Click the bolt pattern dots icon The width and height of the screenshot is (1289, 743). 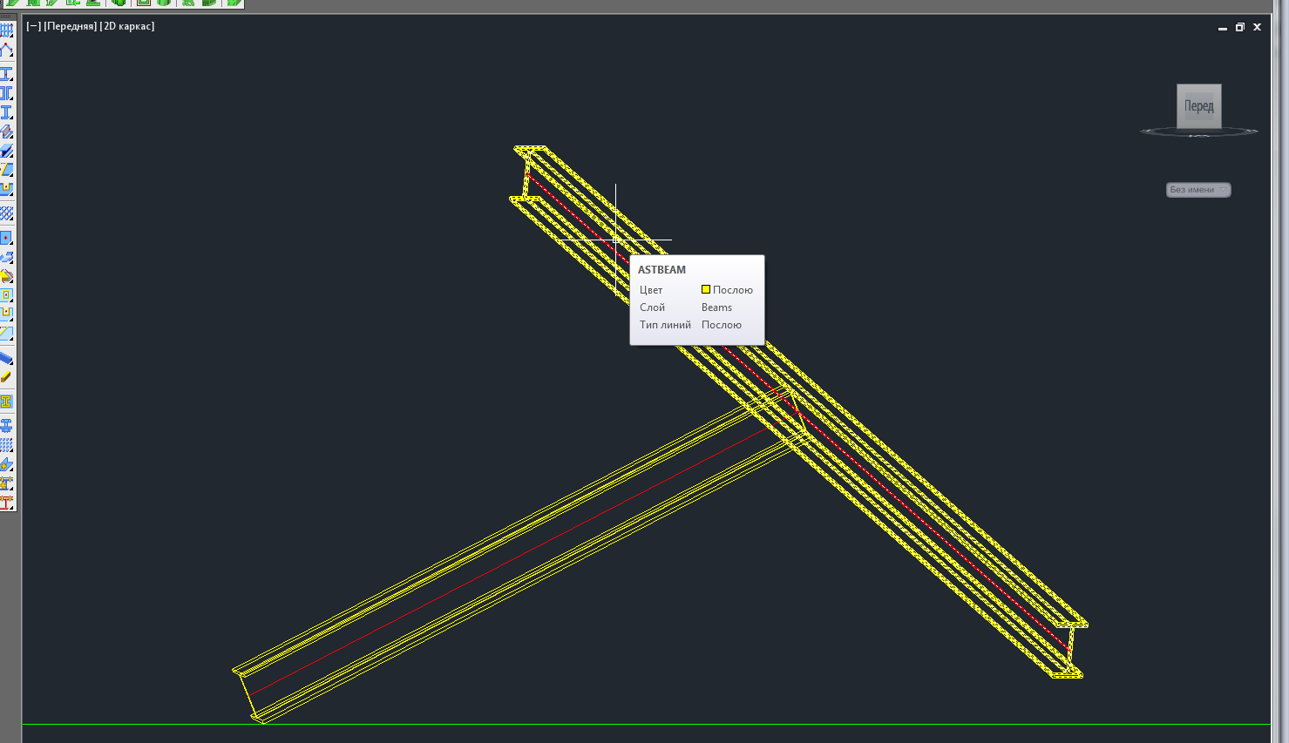point(7,445)
